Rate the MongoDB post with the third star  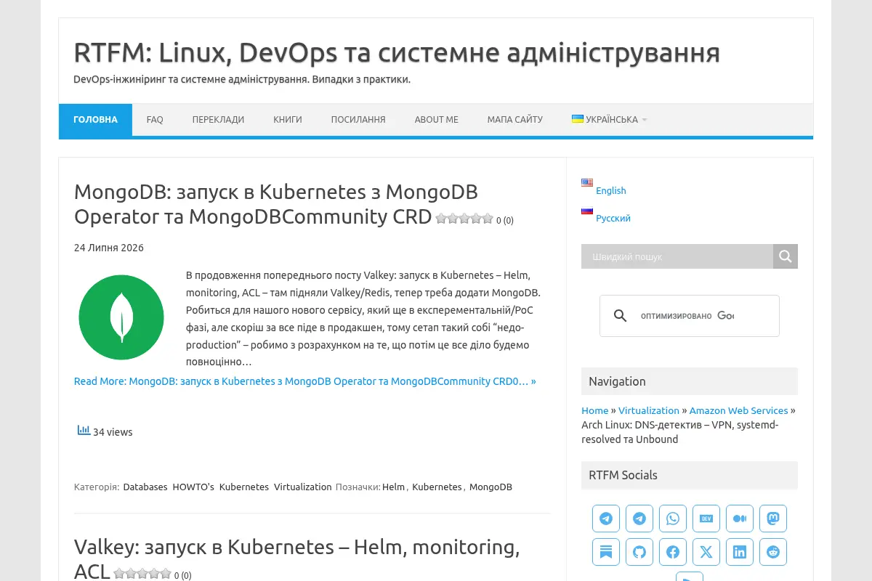tap(464, 218)
